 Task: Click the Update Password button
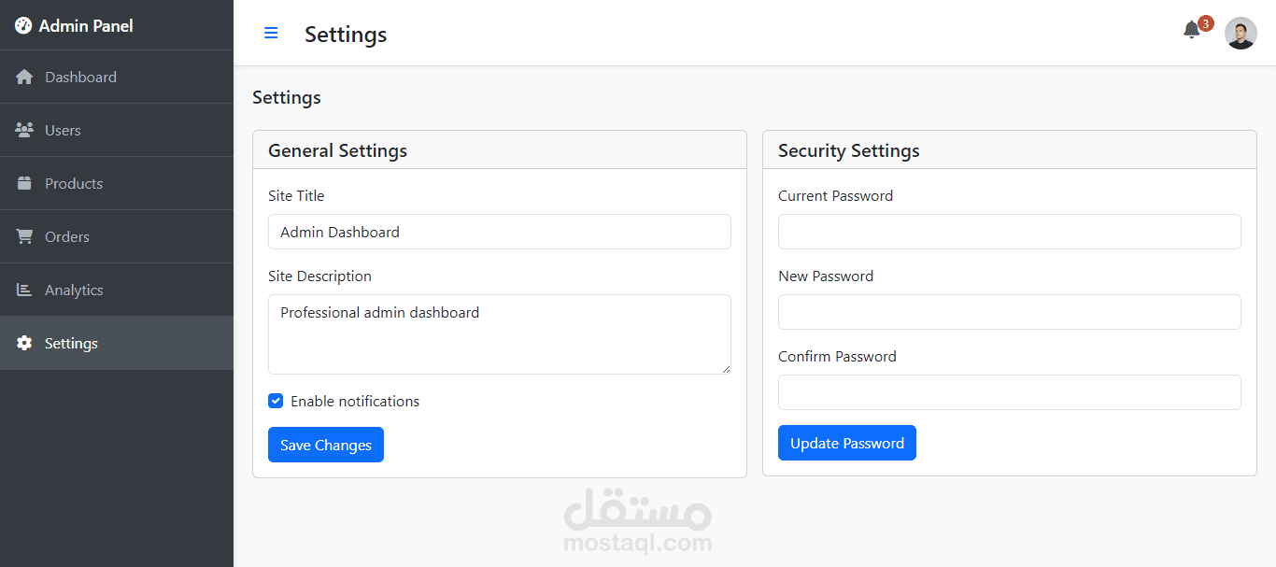pos(847,443)
